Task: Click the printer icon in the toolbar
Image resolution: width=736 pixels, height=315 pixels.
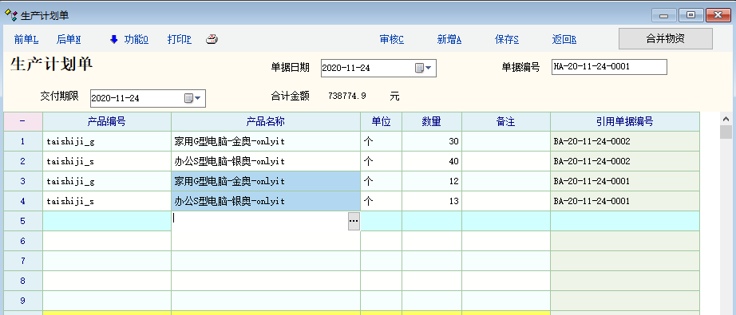Action: 212,39
